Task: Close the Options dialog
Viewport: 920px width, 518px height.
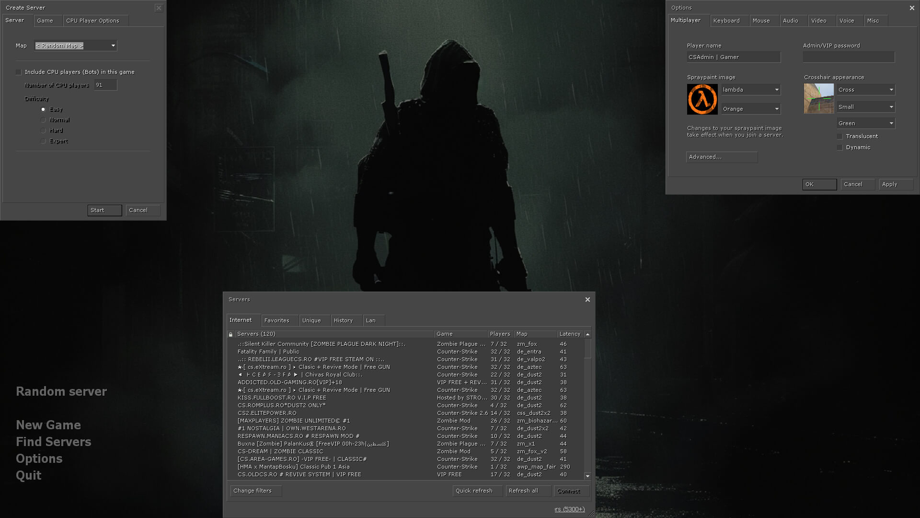Action: (912, 8)
